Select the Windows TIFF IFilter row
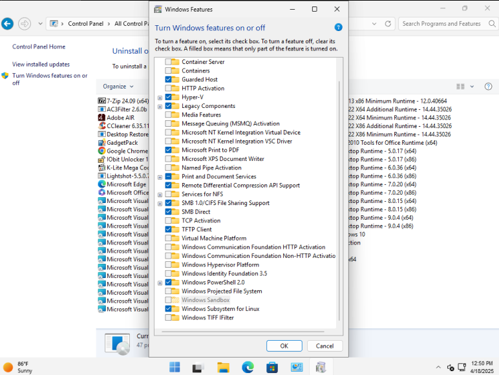 coord(207,317)
